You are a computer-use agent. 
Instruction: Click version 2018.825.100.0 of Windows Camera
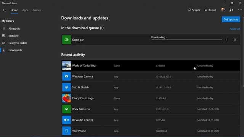click(x=163, y=76)
